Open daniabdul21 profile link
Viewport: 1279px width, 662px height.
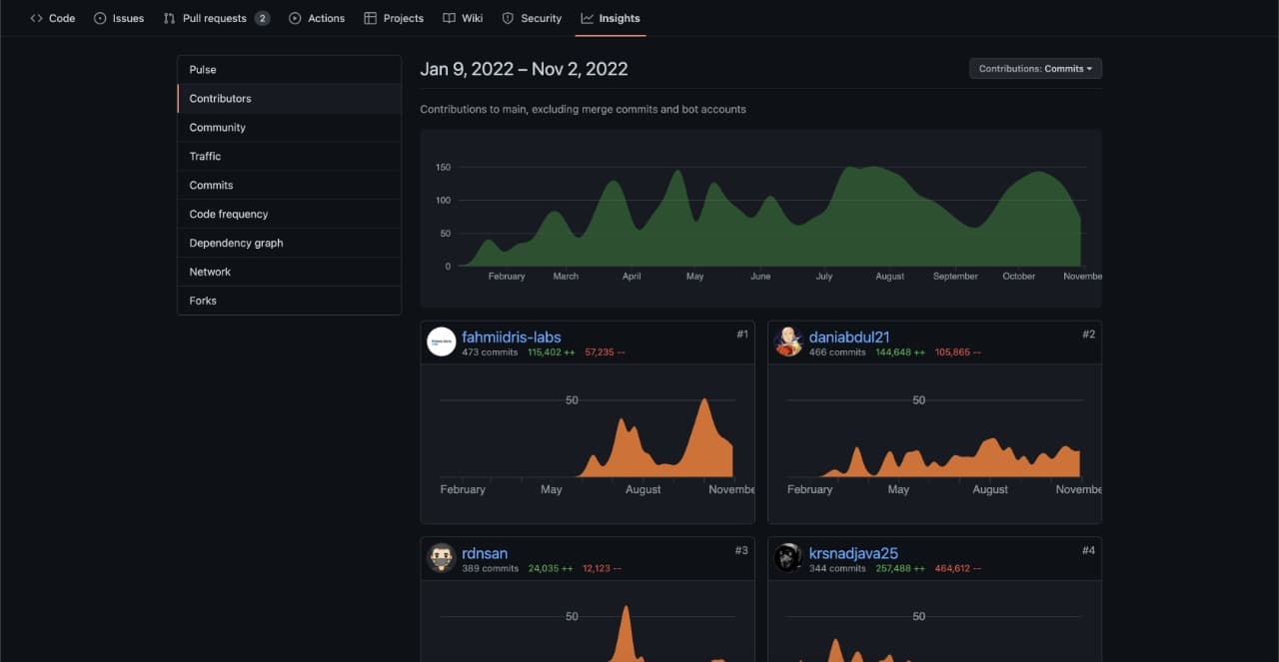[x=849, y=337]
